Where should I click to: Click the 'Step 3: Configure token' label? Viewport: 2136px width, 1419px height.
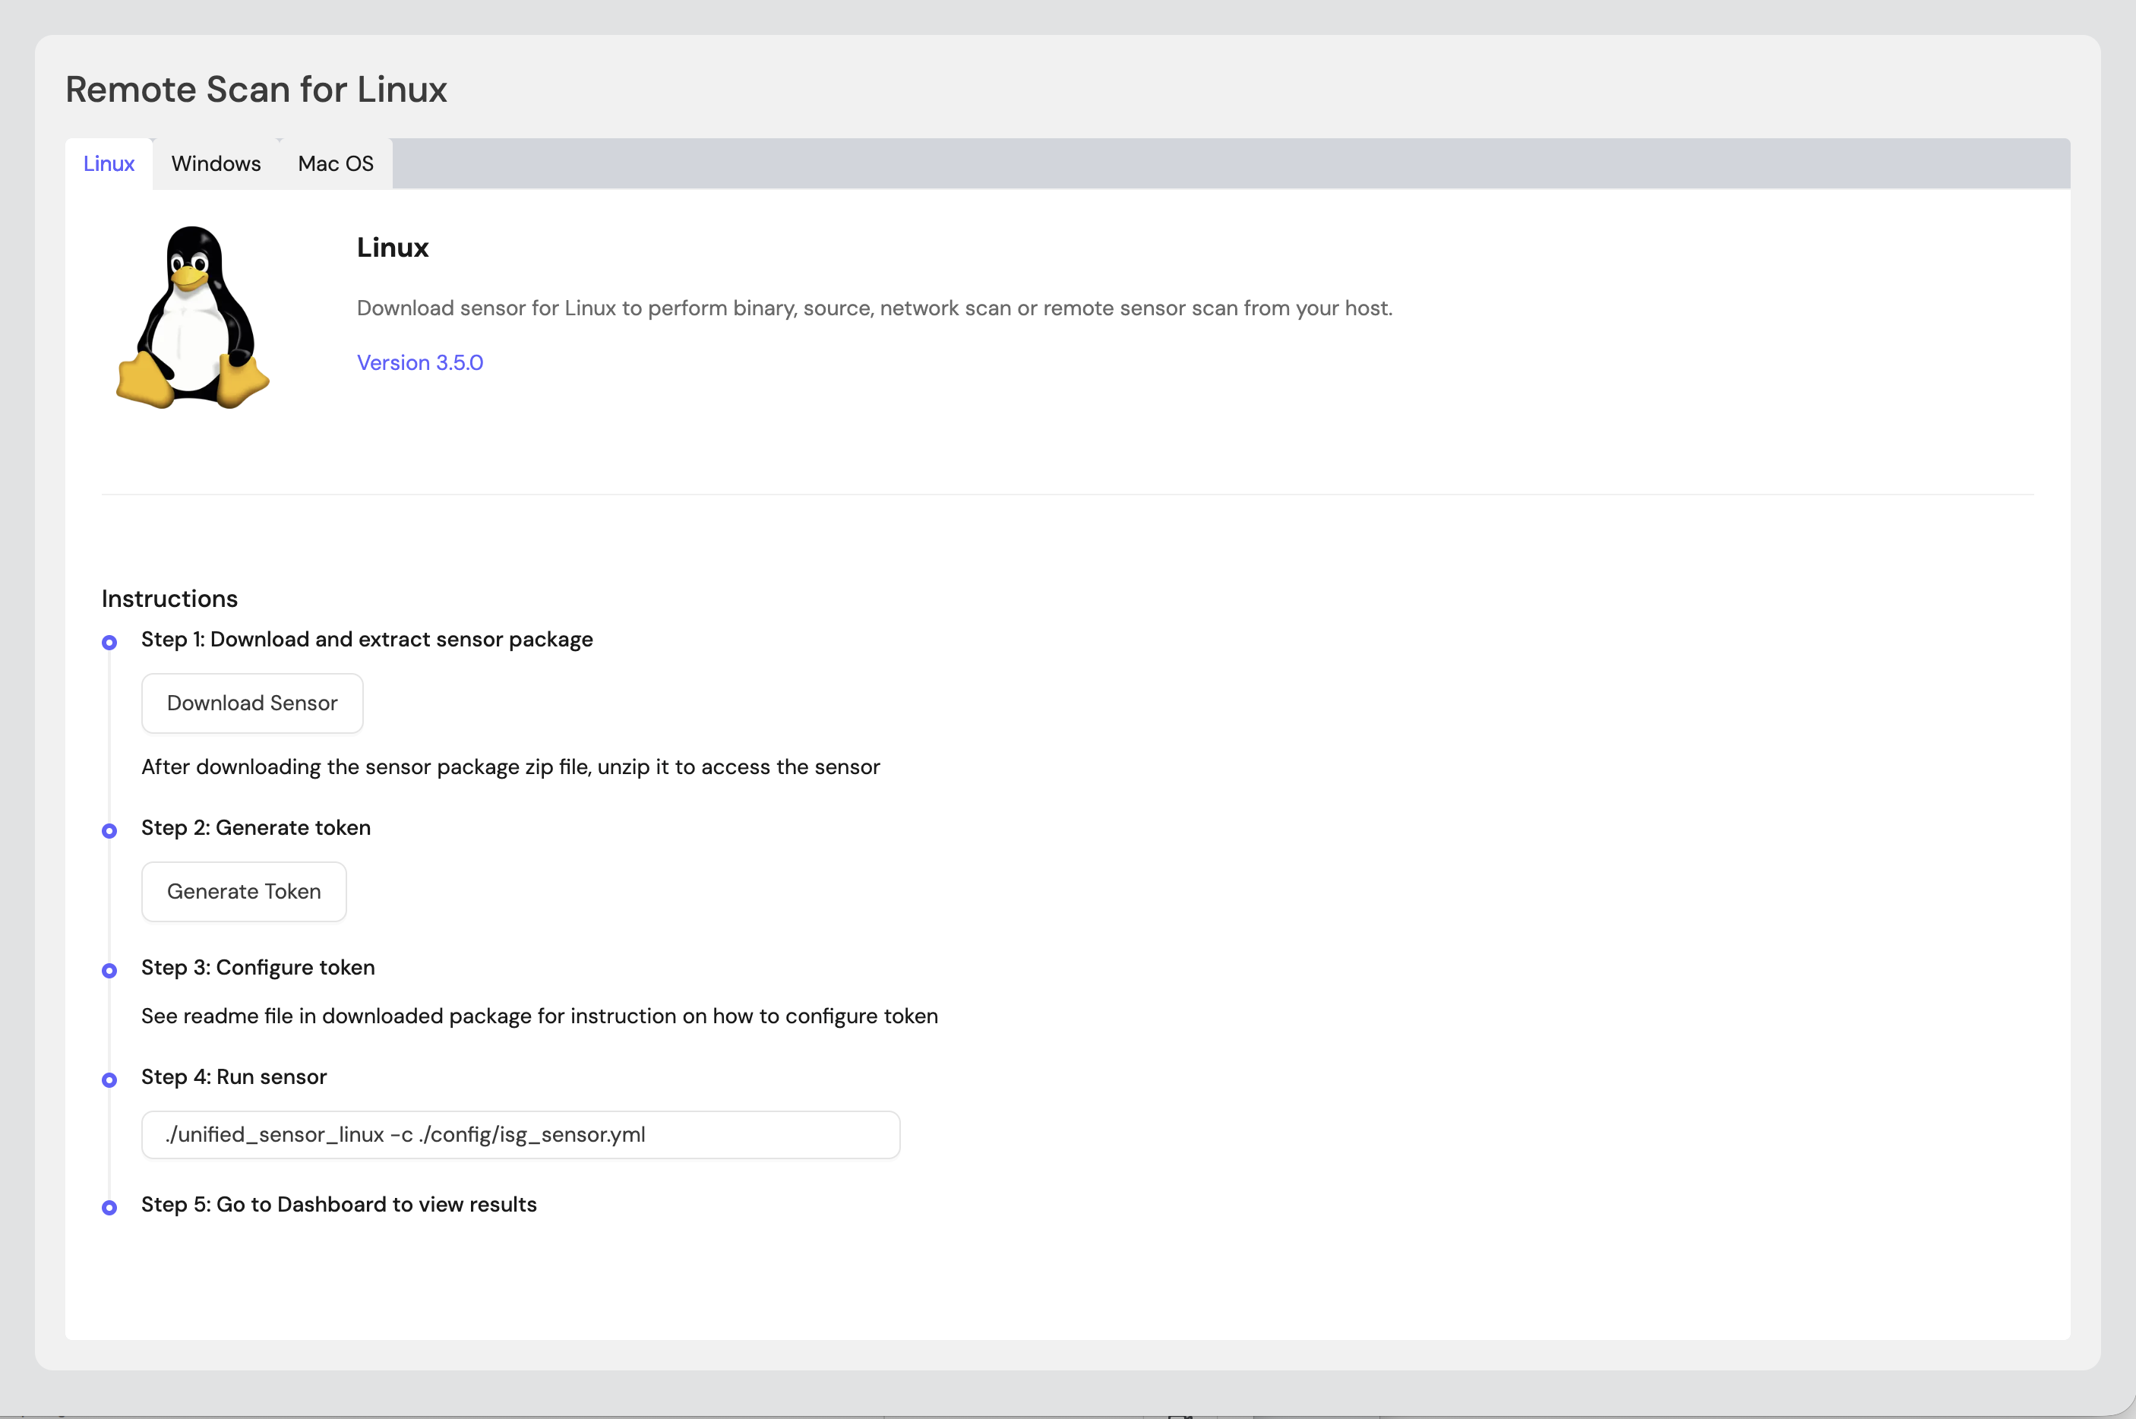point(257,968)
